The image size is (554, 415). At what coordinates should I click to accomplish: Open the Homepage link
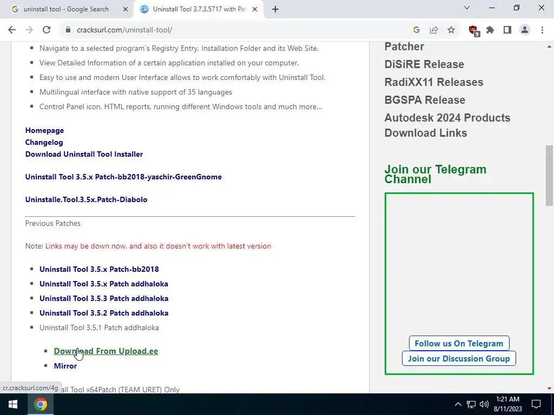[44, 130]
